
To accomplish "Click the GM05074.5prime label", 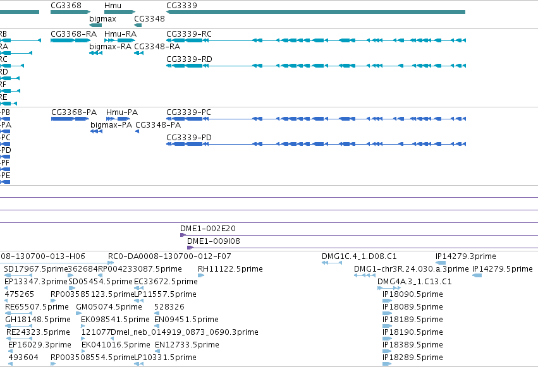I will 109,307.
